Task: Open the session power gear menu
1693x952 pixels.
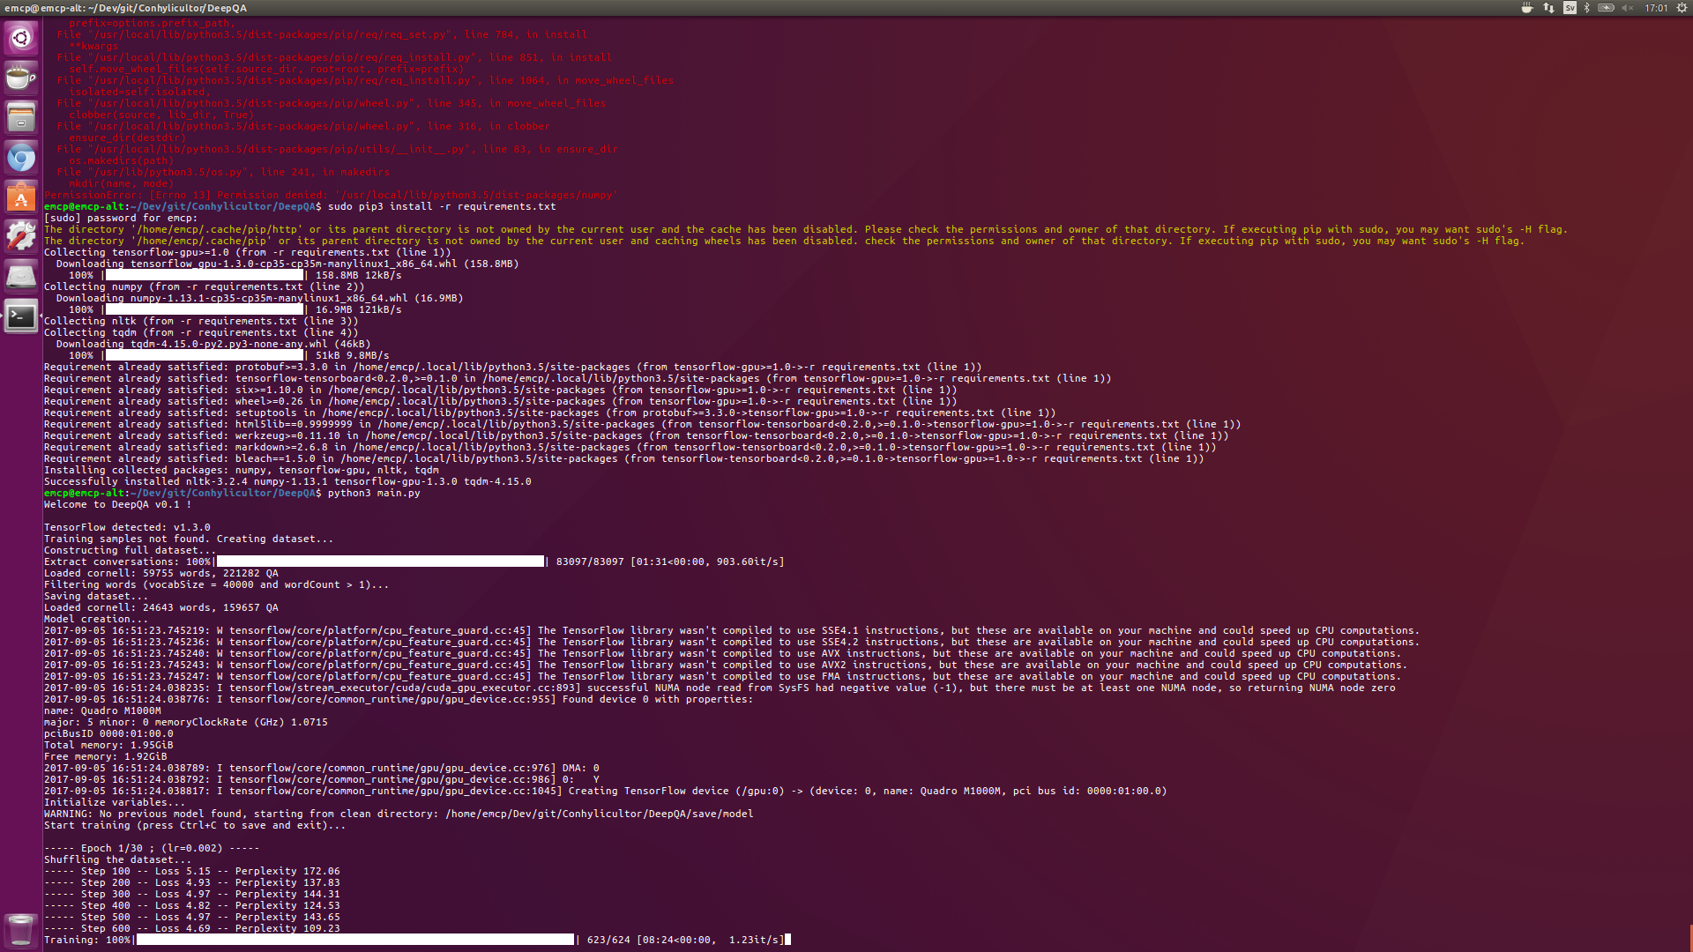Action: 1682,7
